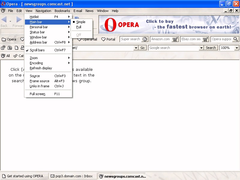Open the Bookmarks menu
The image size is (240, 180).
click(62, 11)
